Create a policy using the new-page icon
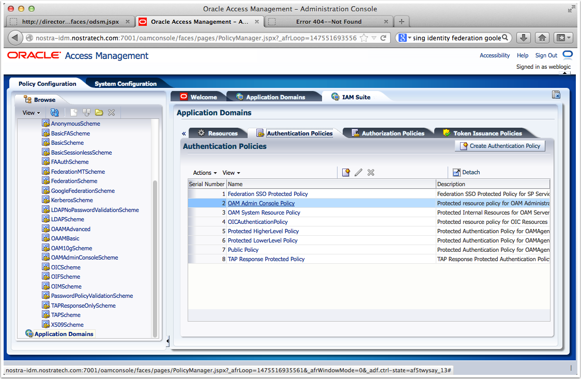Viewport: 581px width, 379px height. (x=346, y=172)
